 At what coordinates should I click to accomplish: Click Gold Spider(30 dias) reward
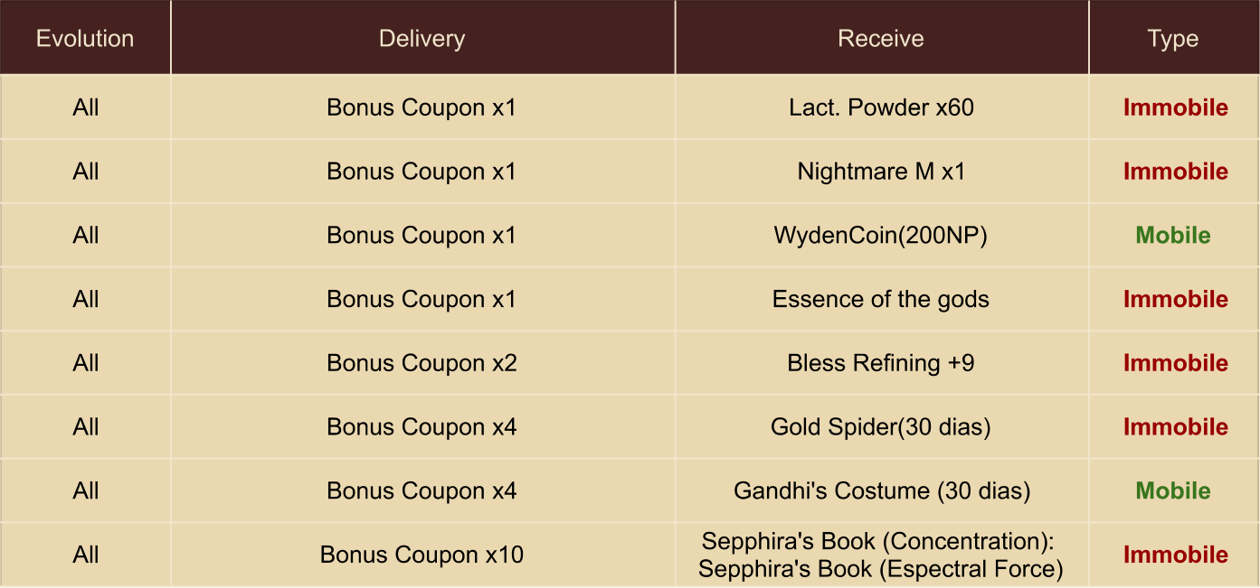click(881, 427)
